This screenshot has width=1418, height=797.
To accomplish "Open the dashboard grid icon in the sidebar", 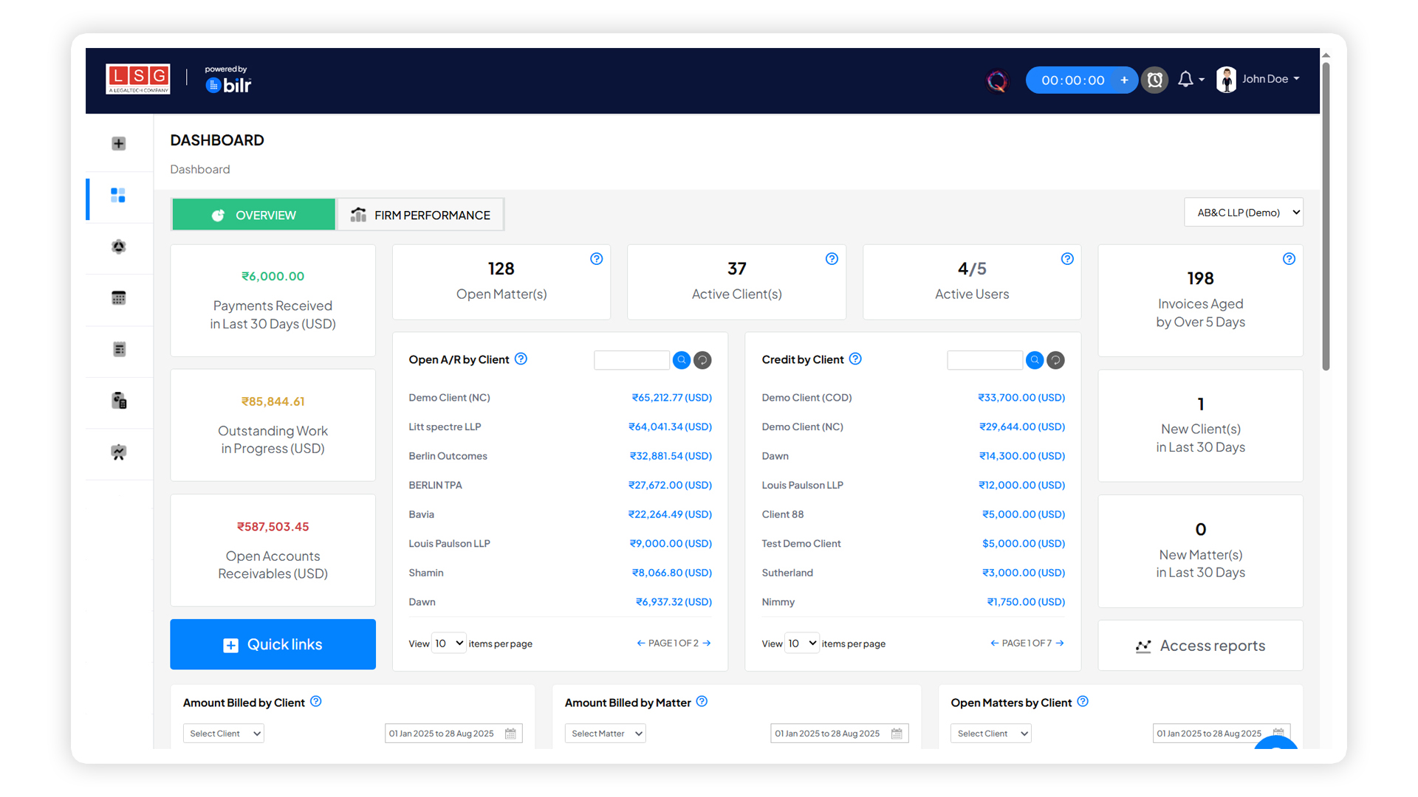I will click(x=118, y=196).
